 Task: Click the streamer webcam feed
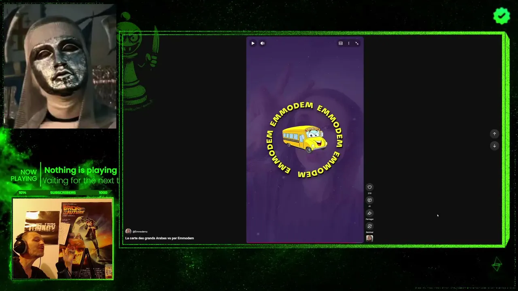(x=62, y=238)
